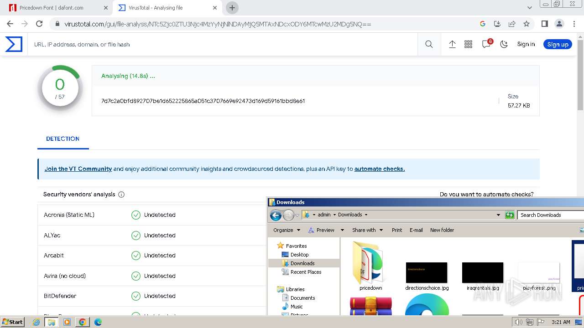Click E-mail in the Downloads toolbar
The height and width of the screenshot is (328, 584).
(x=416, y=230)
